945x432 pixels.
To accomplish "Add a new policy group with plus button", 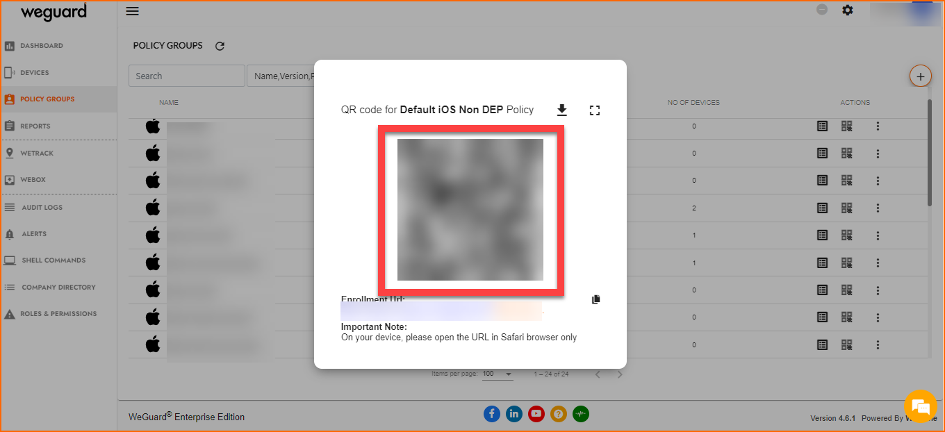I will 921,76.
